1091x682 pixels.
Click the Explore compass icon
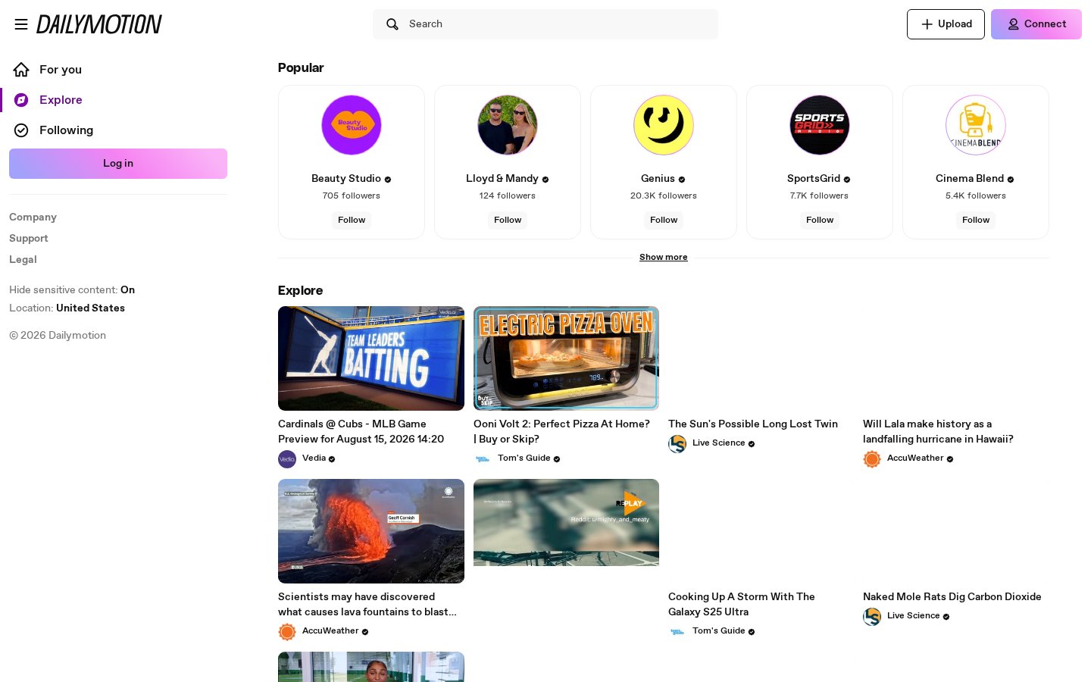click(21, 100)
